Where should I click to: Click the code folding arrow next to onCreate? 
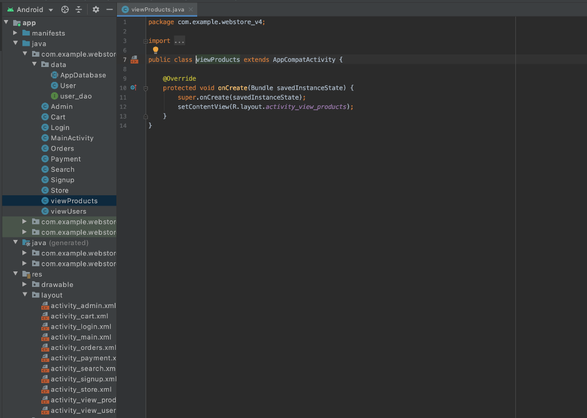(147, 88)
